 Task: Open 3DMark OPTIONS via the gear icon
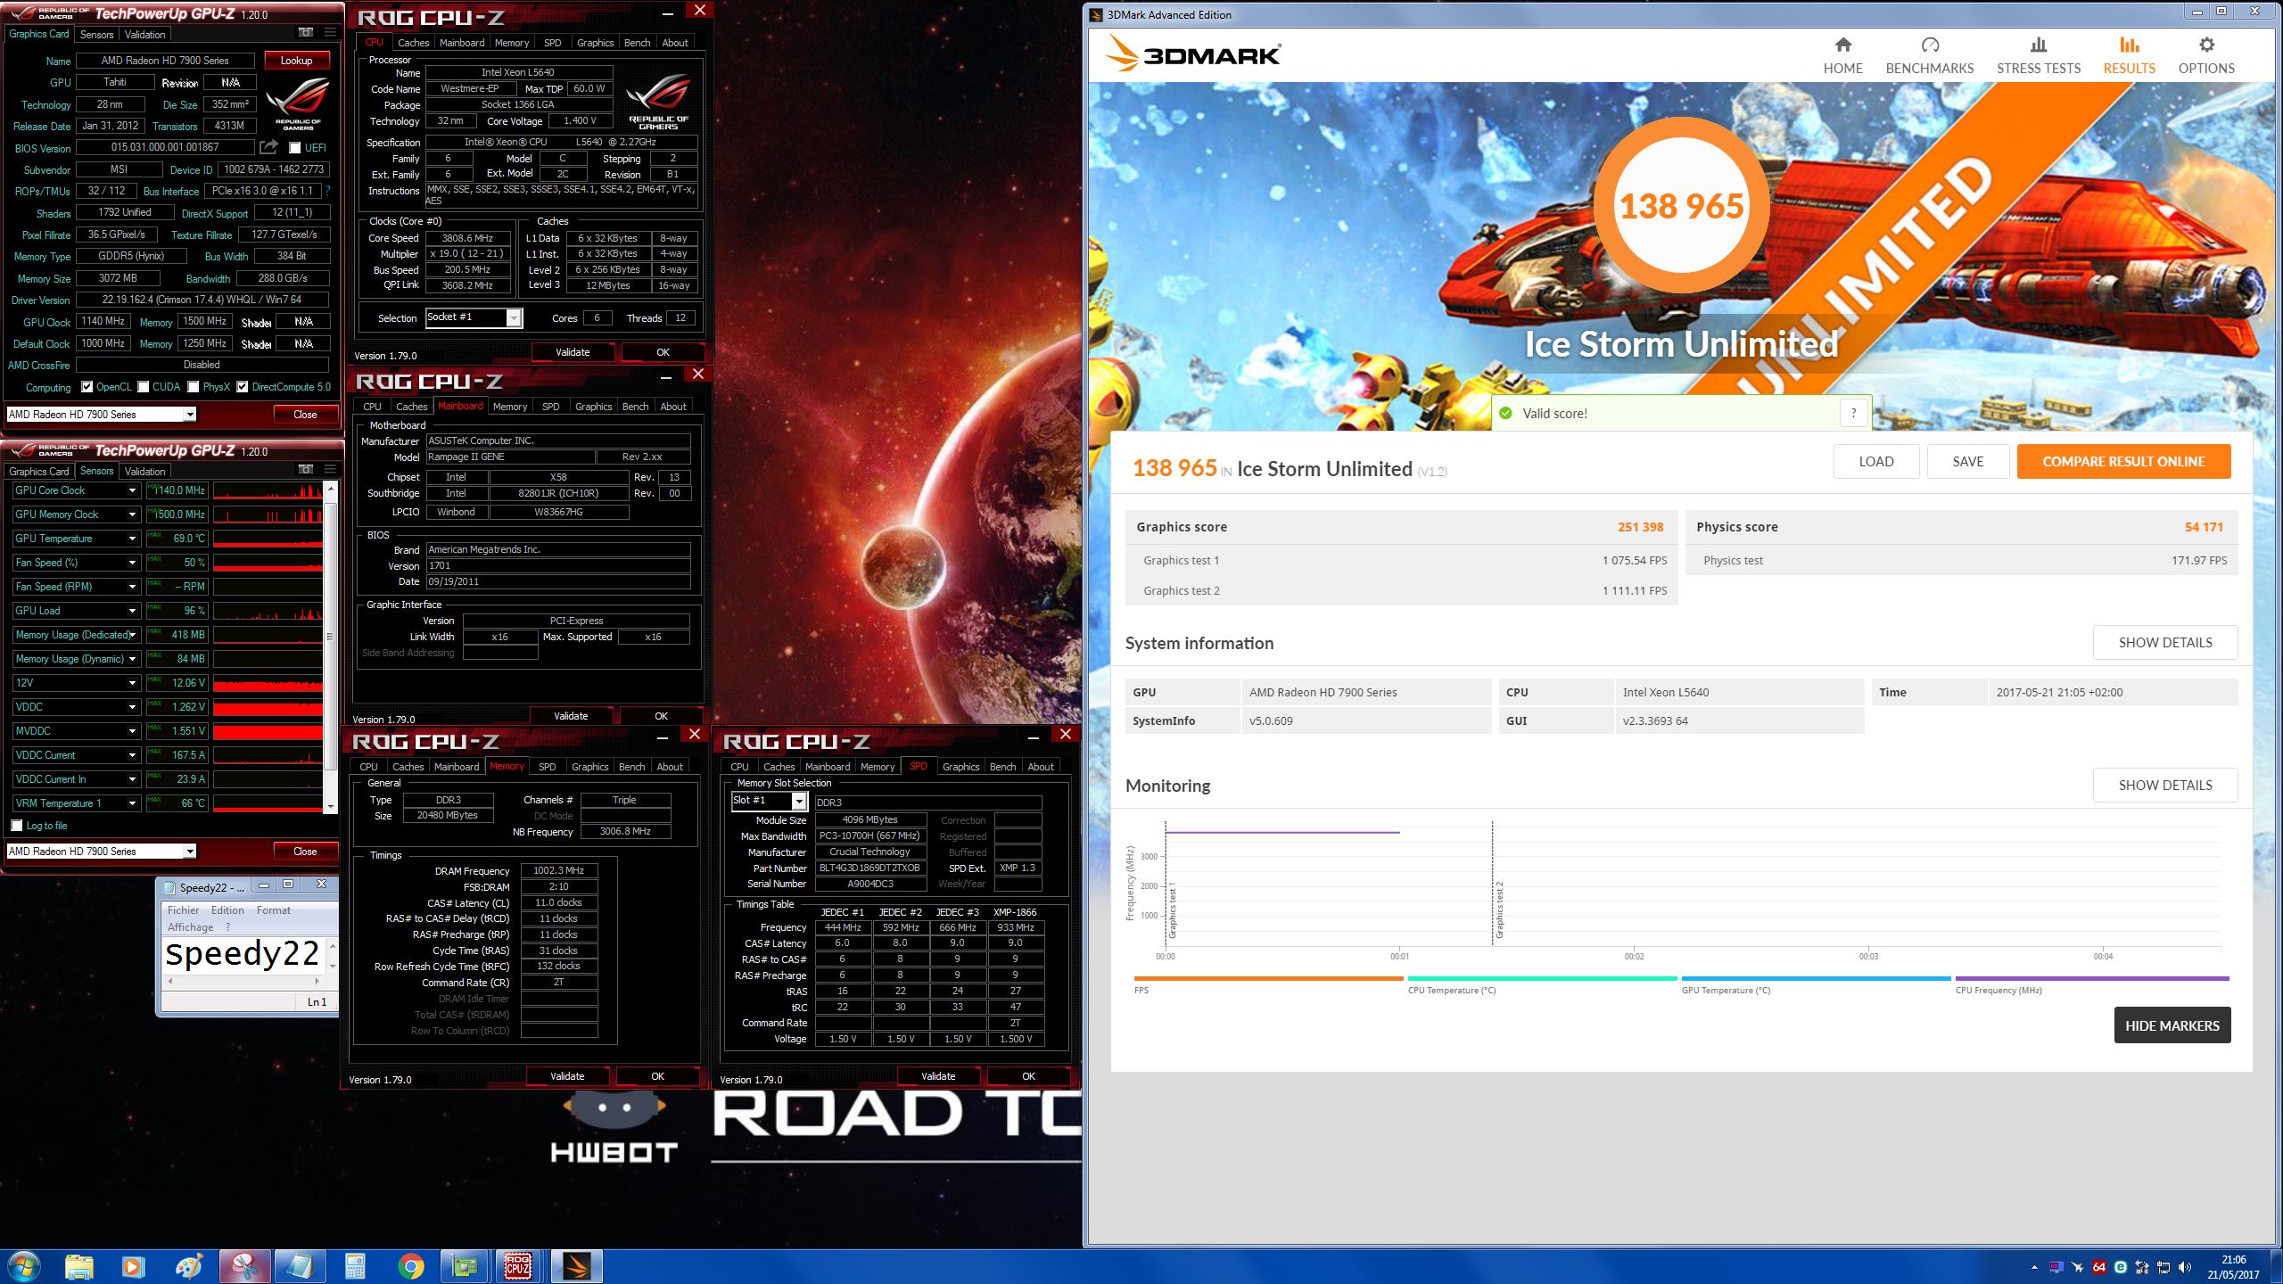2206,45
